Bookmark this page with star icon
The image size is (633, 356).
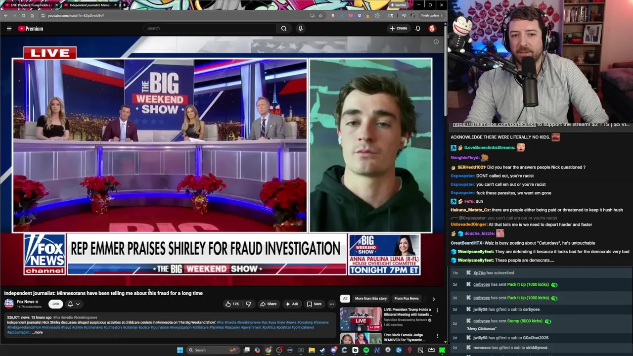click(x=320, y=15)
